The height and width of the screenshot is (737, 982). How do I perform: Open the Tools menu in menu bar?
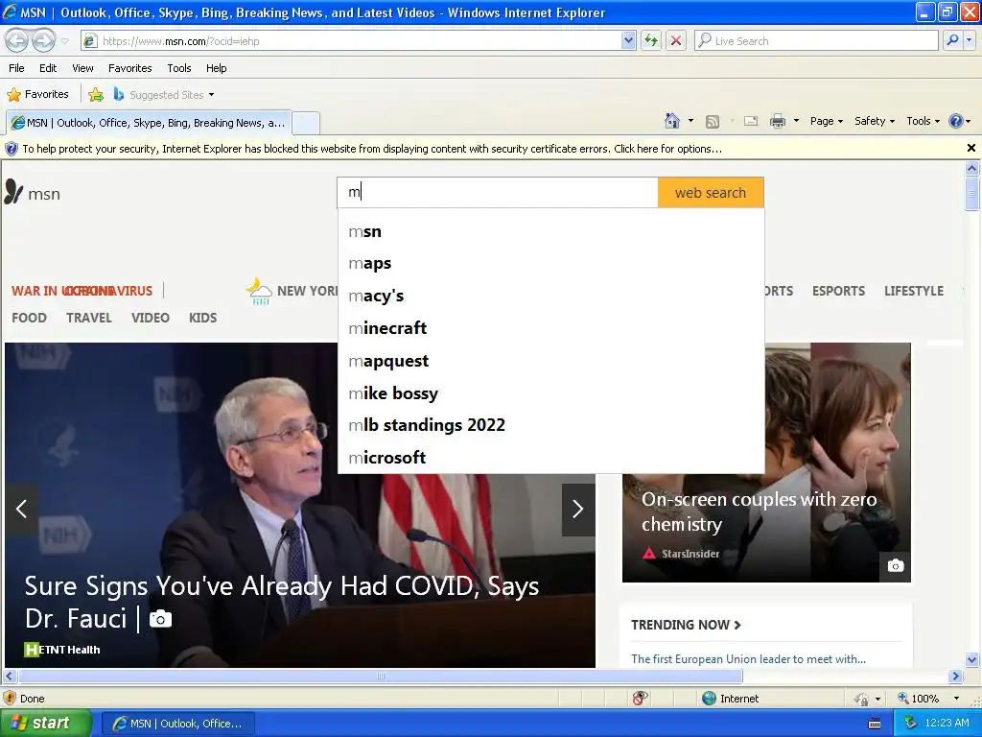point(179,68)
